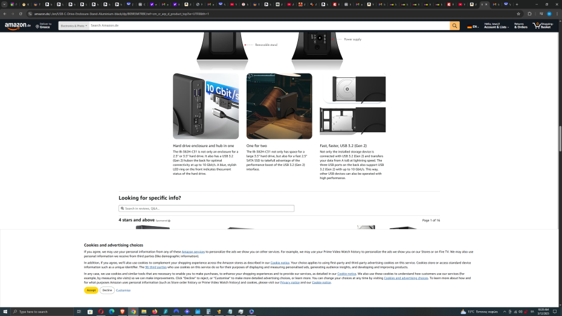The width and height of the screenshot is (562, 316).
Task: Click Type here to search taskbar box
Action: [x=42, y=312]
